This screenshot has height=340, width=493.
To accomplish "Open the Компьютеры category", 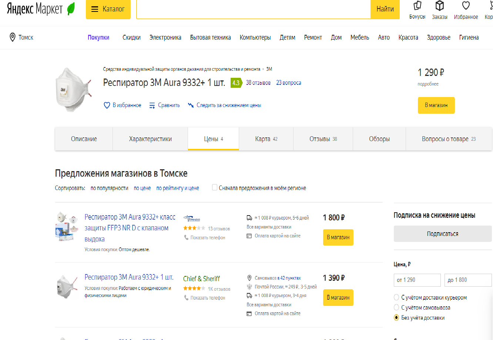I will pyautogui.click(x=255, y=37).
